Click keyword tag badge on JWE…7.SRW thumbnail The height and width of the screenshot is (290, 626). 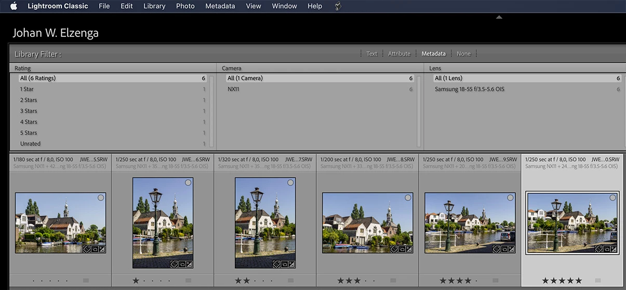click(276, 264)
